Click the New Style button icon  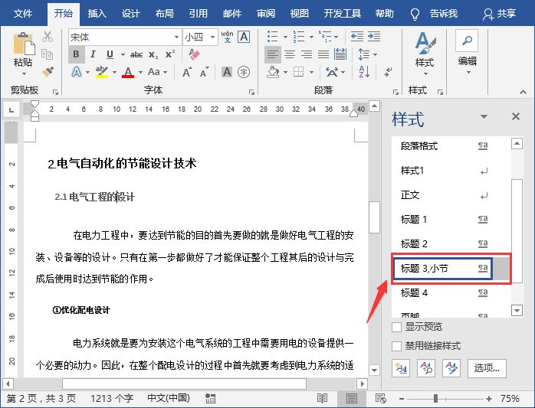coord(401,368)
